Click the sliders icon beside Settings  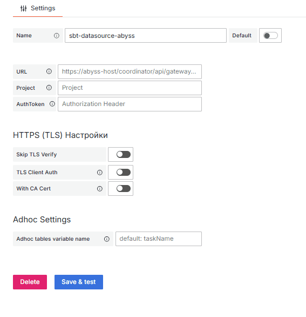(23, 8)
